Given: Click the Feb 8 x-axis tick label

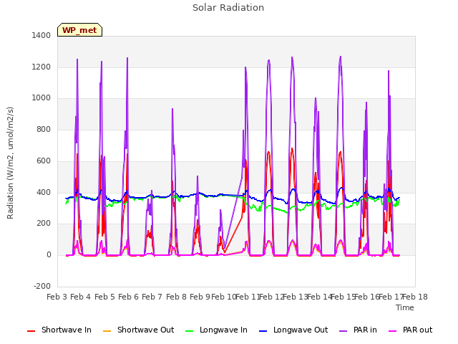Looking at the screenshot, I should point(176,297).
